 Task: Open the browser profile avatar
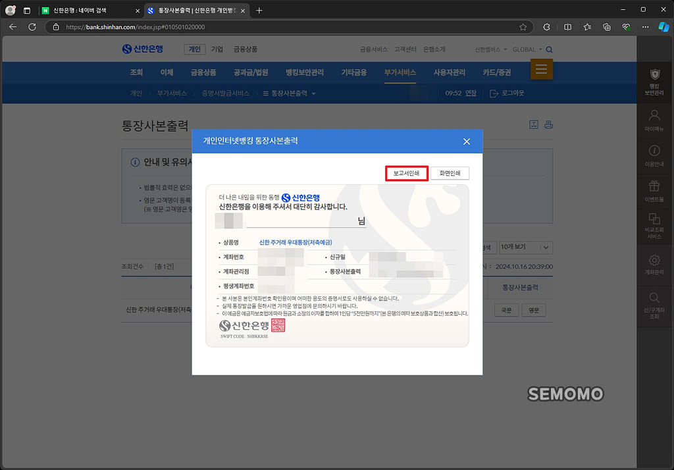(x=11, y=11)
